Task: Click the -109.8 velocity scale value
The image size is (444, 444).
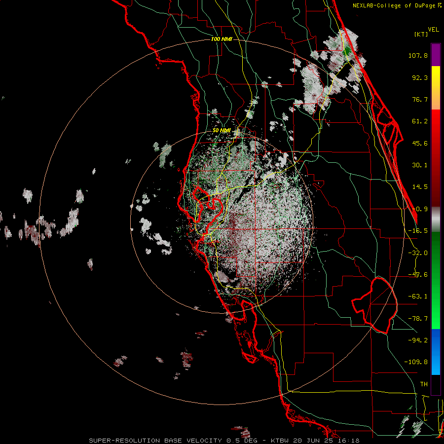Action: click(416, 362)
